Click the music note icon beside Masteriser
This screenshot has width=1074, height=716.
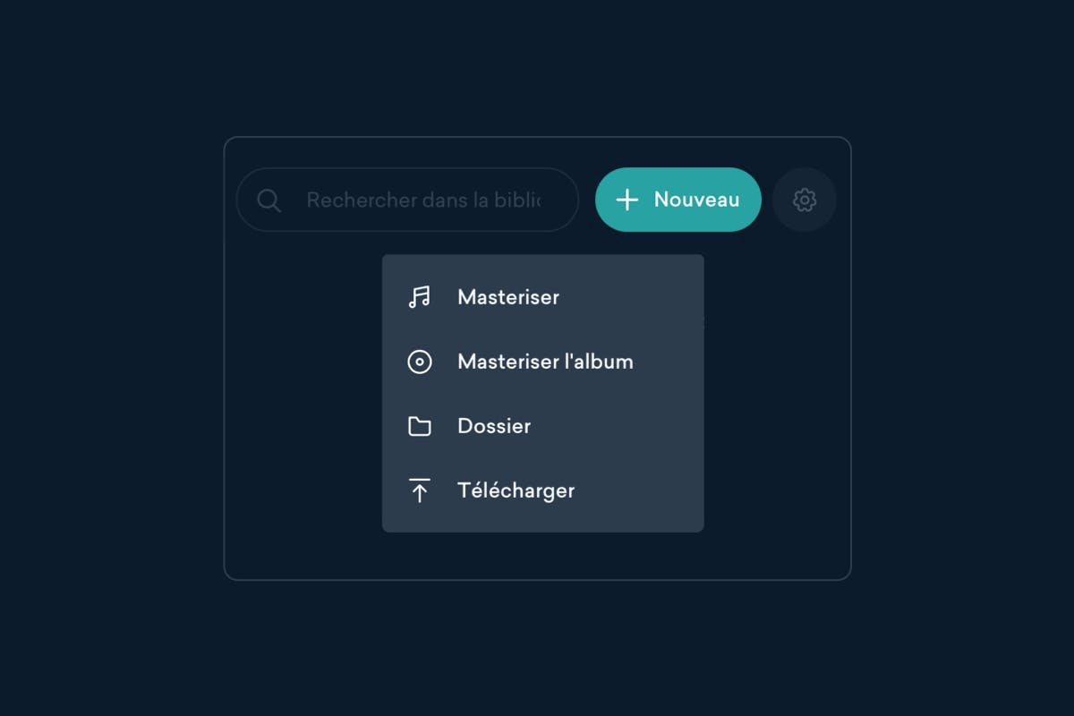tap(419, 297)
